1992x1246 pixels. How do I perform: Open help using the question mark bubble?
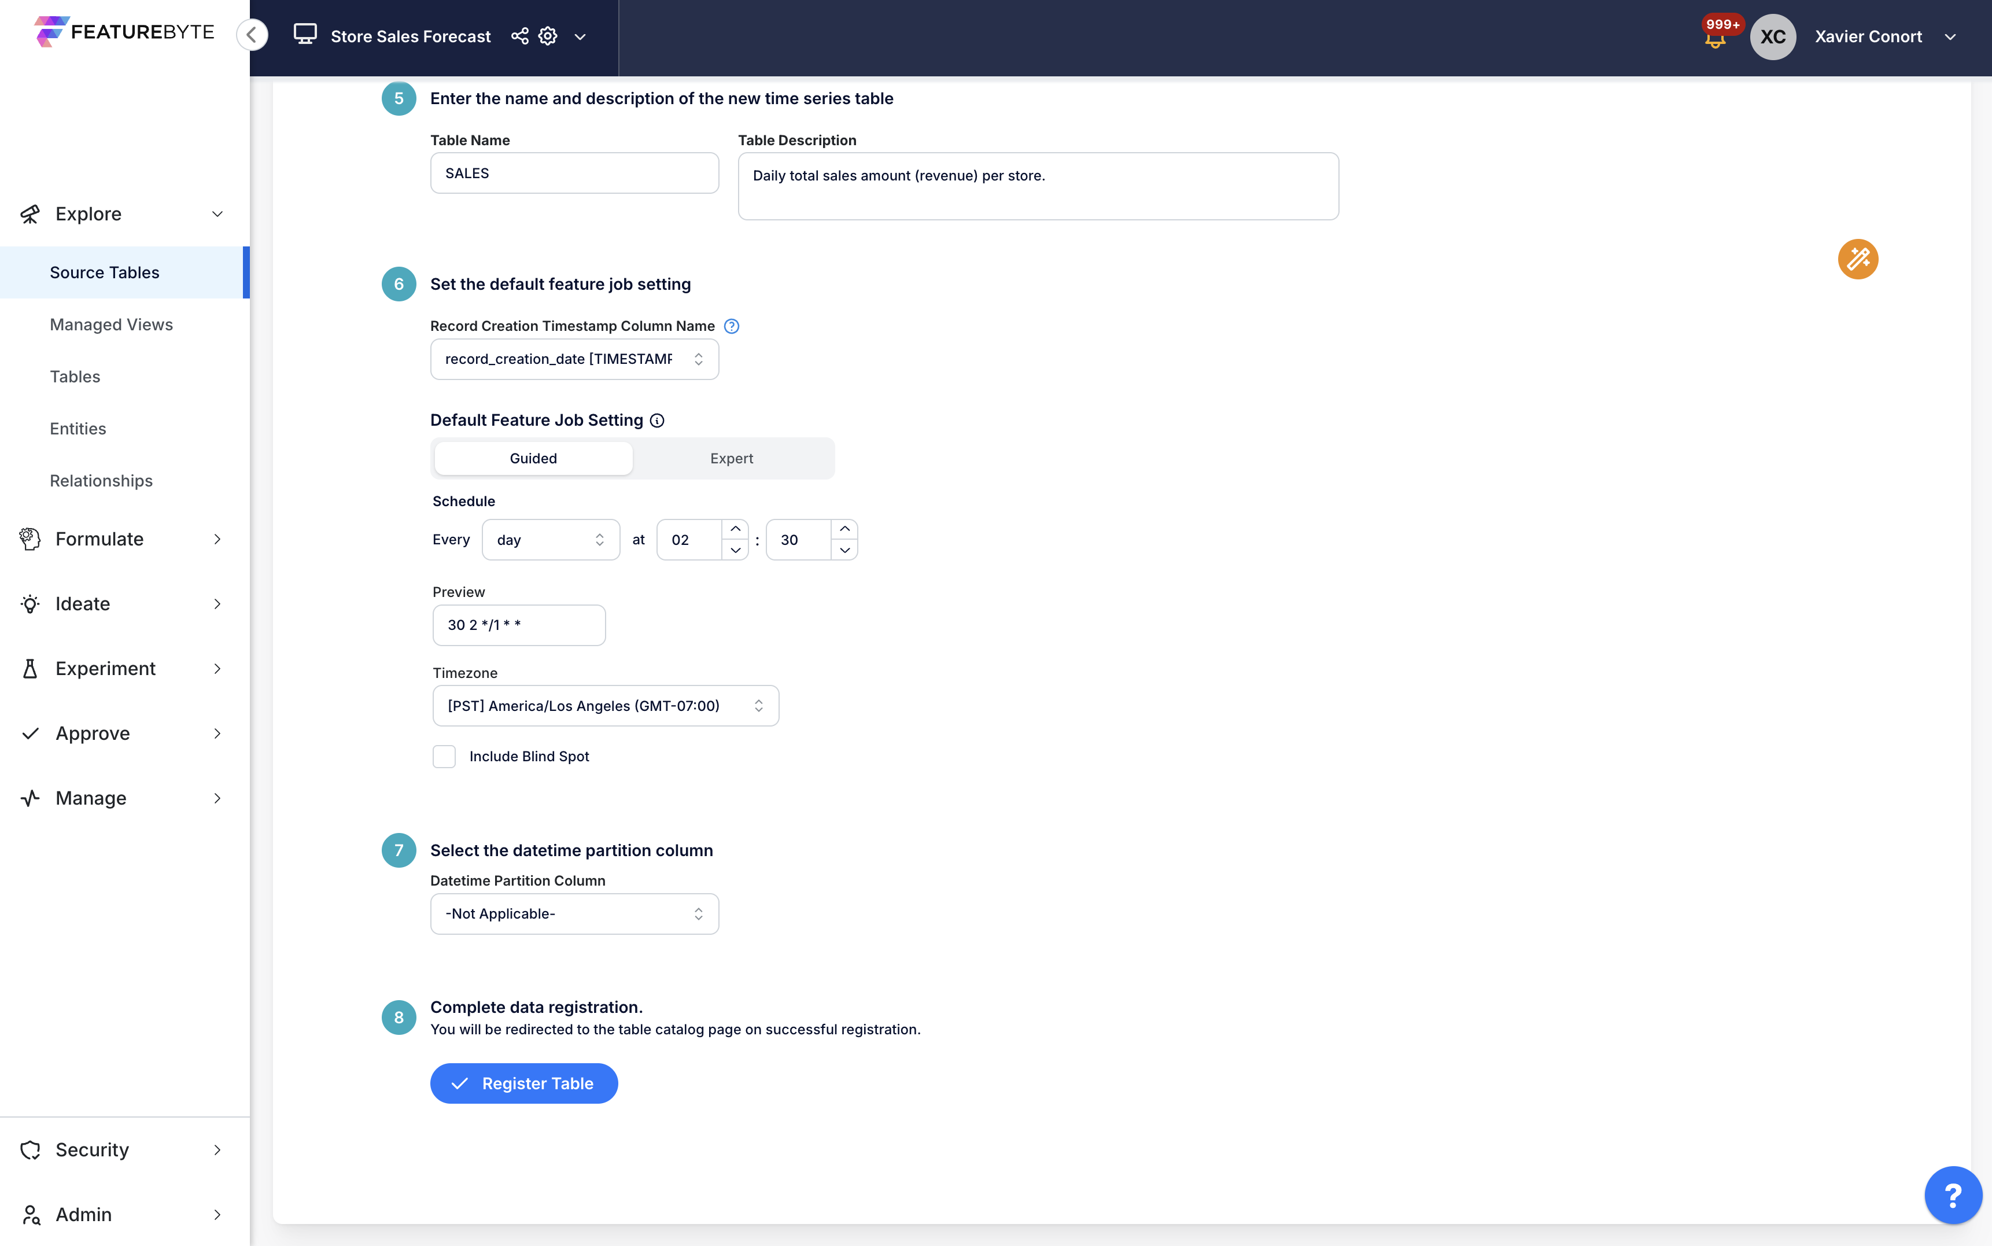click(x=1953, y=1194)
